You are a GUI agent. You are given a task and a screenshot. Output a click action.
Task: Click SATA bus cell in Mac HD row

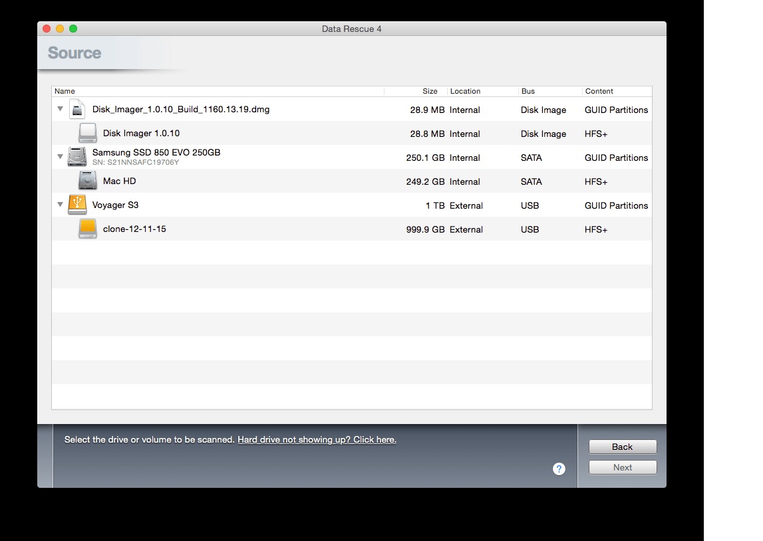532,181
